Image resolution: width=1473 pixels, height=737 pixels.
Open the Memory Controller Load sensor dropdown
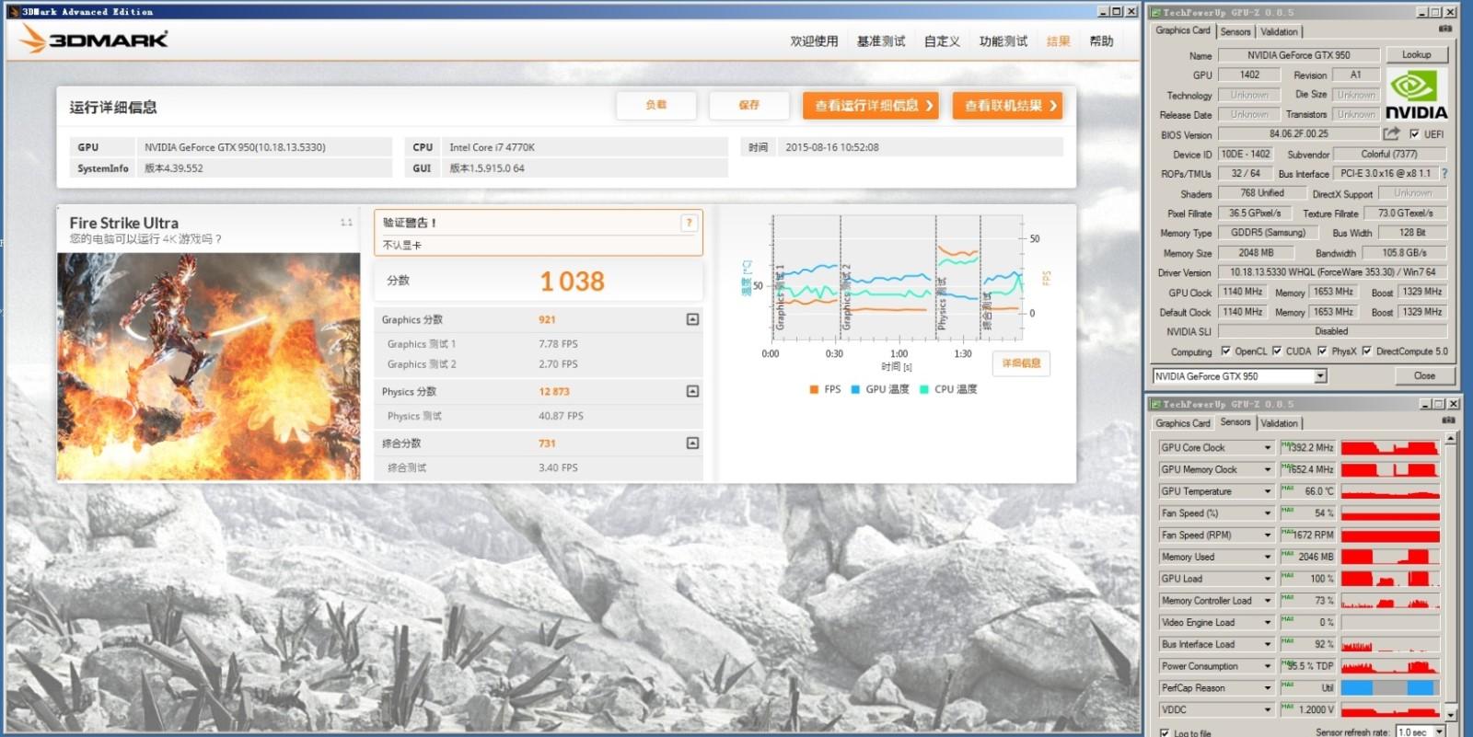1267,601
